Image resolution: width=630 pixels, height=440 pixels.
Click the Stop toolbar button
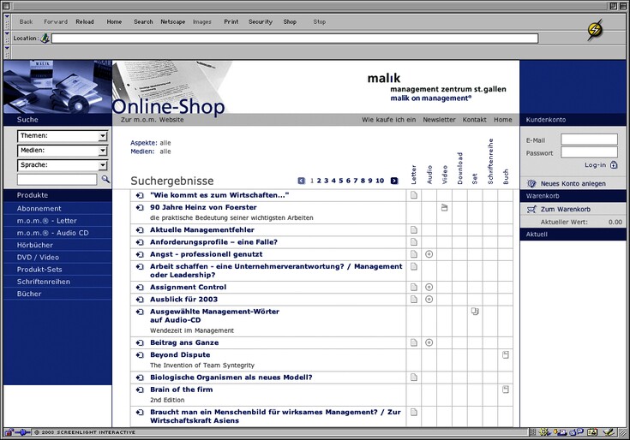(x=320, y=22)
